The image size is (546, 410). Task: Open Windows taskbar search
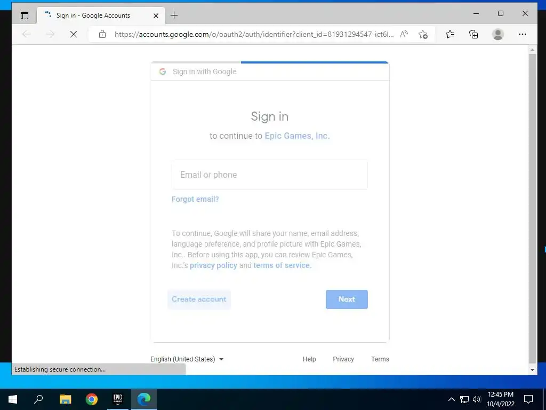38,399
